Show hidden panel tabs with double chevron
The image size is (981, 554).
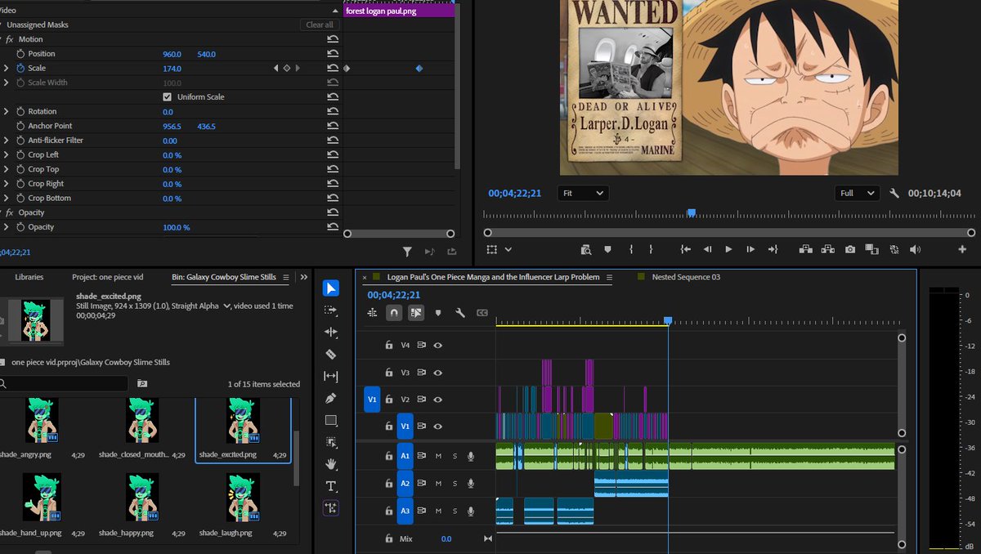(x=304, y=278)
